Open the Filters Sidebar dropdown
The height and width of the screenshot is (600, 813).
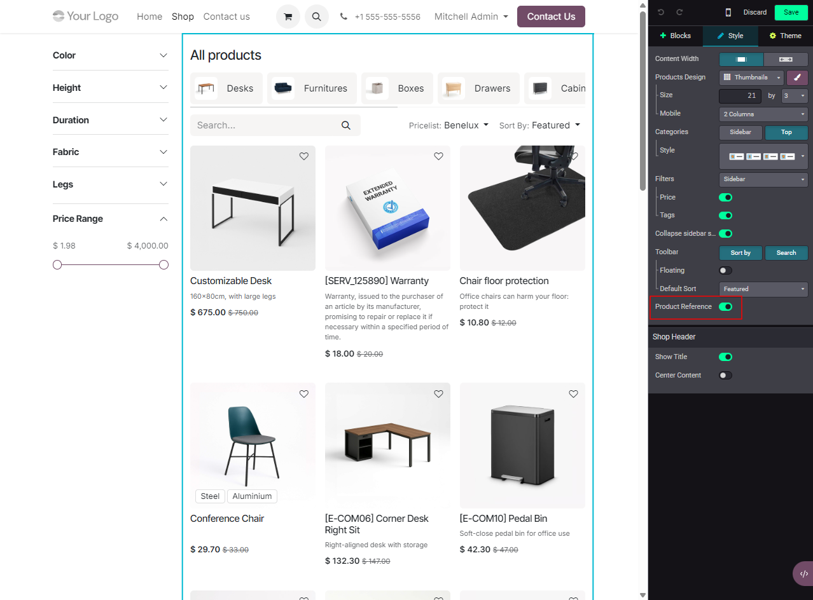[763, 179]
